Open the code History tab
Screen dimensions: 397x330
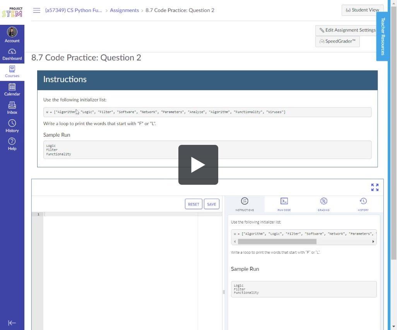click(x=363, y=204)
